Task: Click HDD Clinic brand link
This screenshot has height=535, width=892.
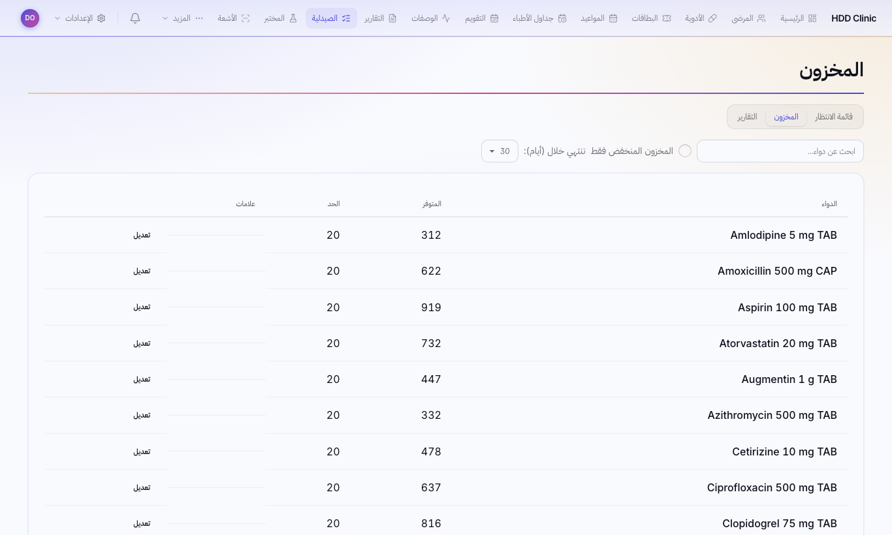Action: (x=854, y=18)
